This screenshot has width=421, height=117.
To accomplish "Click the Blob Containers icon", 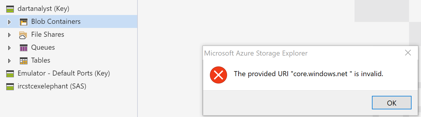I will 23,22.
